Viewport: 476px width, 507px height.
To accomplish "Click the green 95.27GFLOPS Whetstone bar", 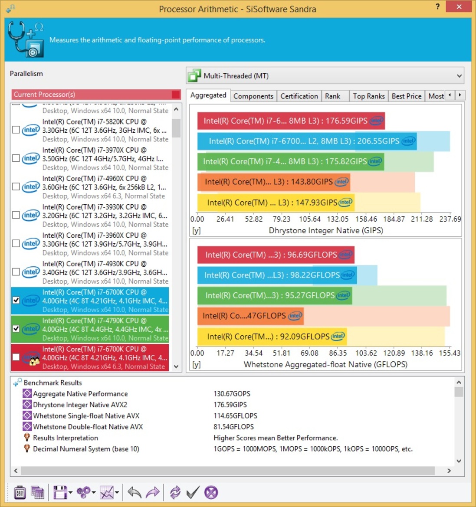I will 275,295.
